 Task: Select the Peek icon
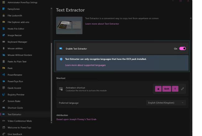pyautogui.click(x=4, y=68)
